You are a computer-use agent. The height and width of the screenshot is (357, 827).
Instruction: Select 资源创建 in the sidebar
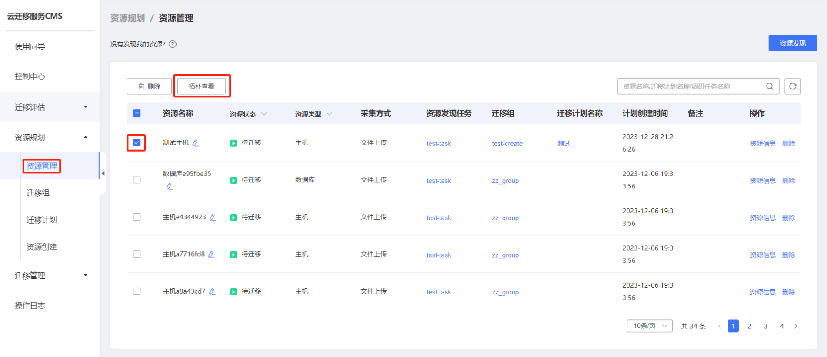42,247
